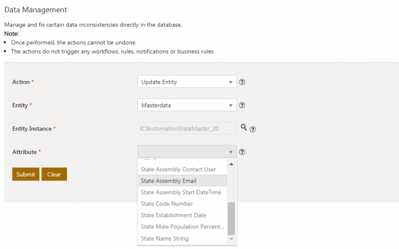Click the help icon next to Entity Instance
The height and width of the screenshot is (249, 399).
[x=253, y=129]
